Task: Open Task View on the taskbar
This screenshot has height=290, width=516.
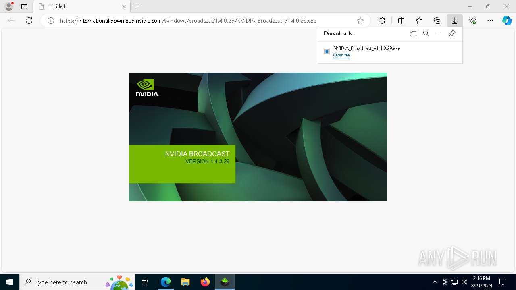Action: click(146, 282)
